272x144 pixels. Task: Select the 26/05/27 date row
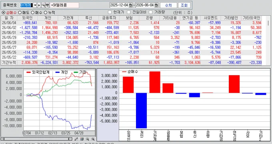131,47
